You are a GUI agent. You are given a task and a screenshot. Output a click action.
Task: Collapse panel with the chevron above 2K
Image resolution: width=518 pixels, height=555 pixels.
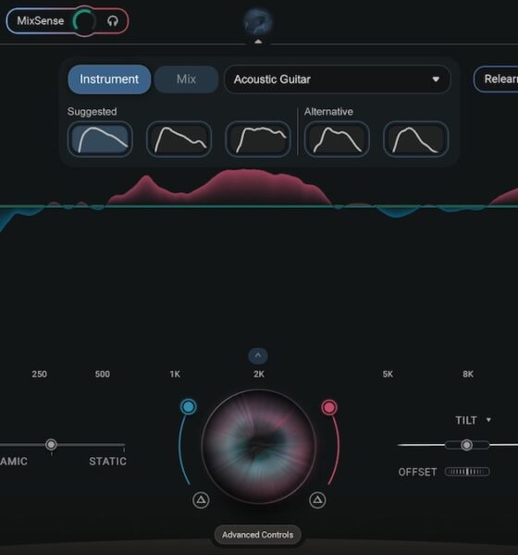point(258,355)
